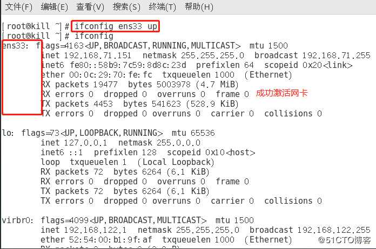
Task: Click lo 'TX packets 72' text
Action: 72,191
